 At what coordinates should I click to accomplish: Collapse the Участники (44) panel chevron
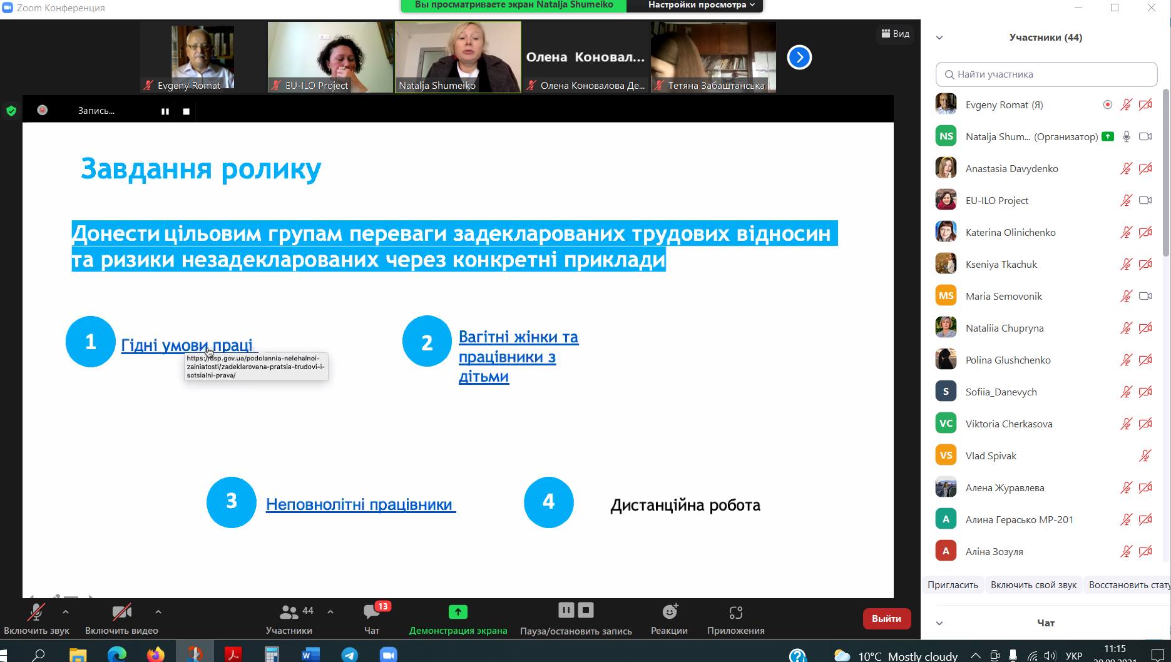coord(939,38)
